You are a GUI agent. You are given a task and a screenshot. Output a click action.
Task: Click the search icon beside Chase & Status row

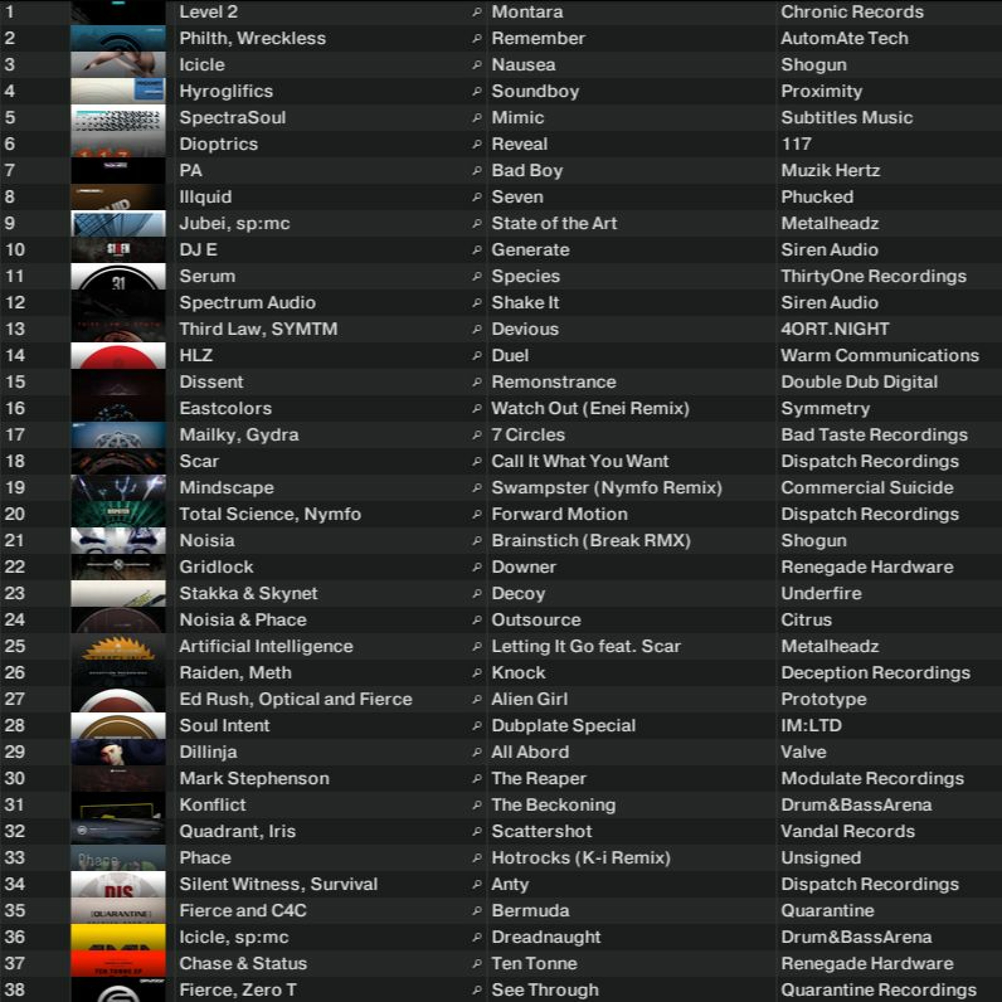[x=477, y=964]
